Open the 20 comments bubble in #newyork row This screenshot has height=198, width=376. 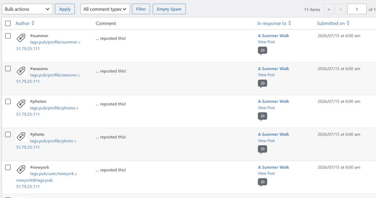tap(262, 182)
